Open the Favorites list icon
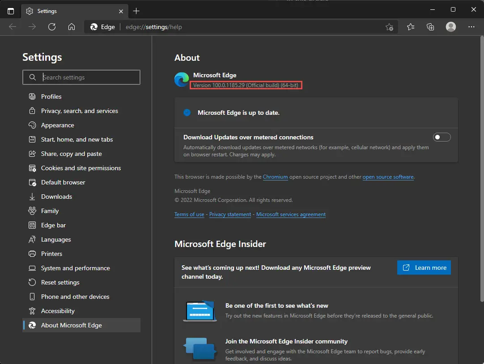Image resolution: width=484 pixels, height=364 pixels. coord(411,27)
